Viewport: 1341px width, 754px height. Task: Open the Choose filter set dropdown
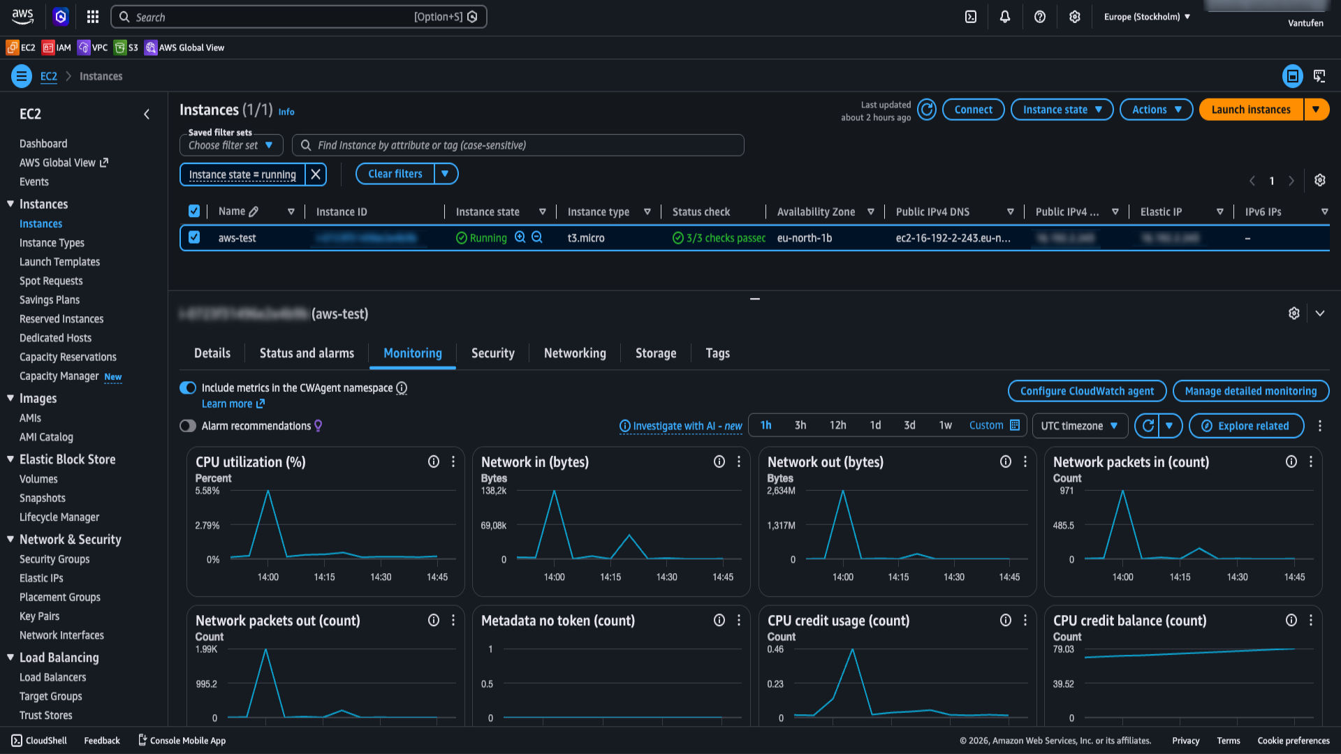[231, 145]
